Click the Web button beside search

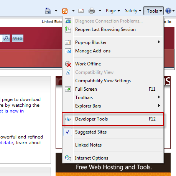coord(18,38)
